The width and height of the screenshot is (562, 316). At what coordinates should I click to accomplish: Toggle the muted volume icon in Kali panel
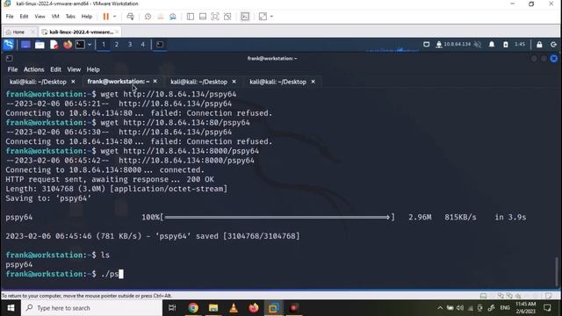pyautogui.click(x=478, y=45)
